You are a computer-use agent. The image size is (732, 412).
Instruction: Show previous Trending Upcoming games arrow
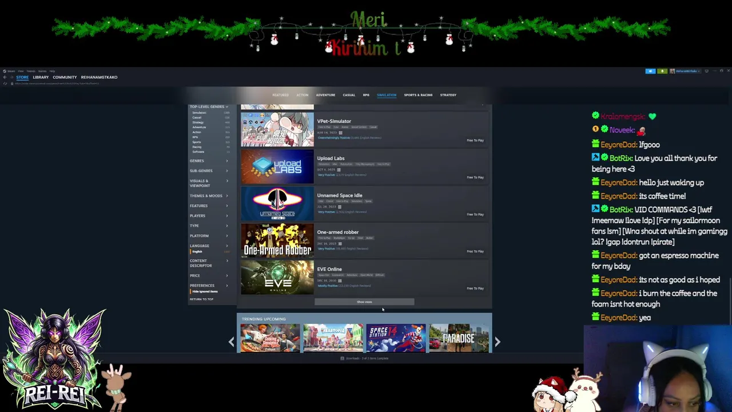(x=231, y=342)
